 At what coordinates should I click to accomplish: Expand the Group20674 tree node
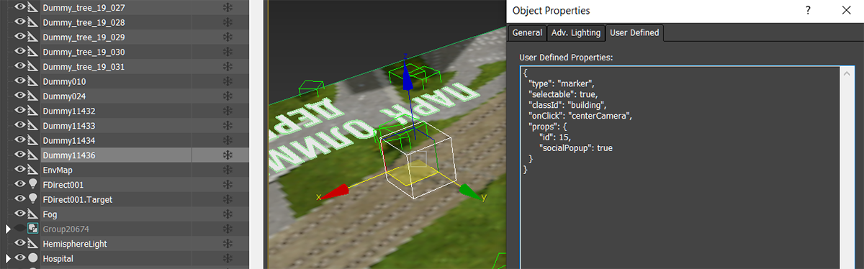point(8,229)
